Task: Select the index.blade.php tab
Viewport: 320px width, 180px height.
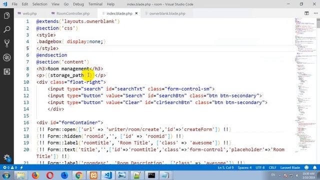Action: pos(119,13)
